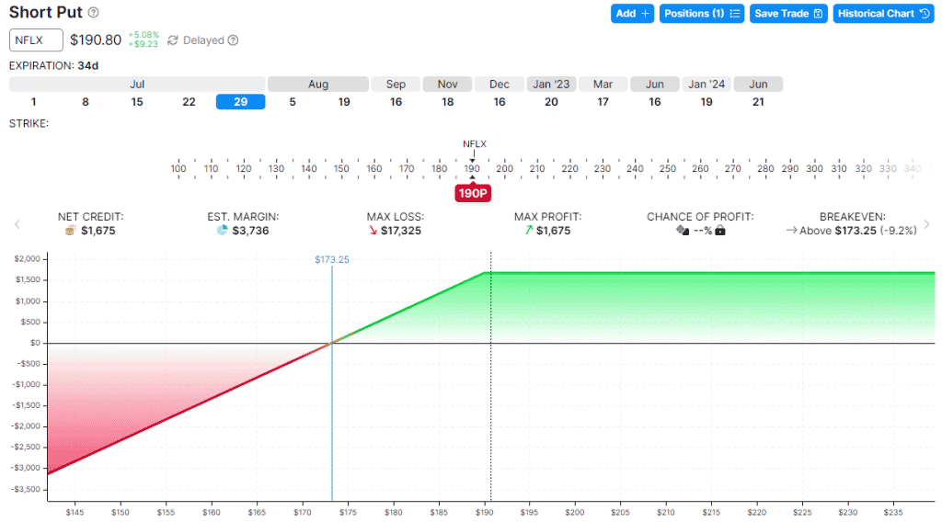Click the question mark icon after Delayed
The image size is (942, 522).
click(x=234, y=40)
